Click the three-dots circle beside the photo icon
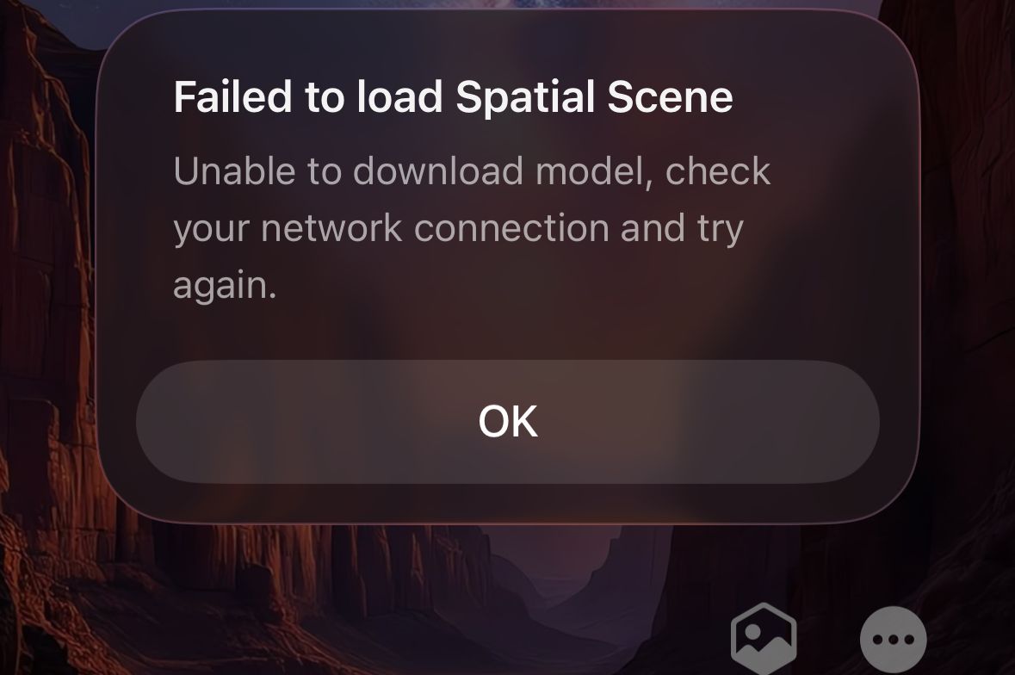The image size is (1015, 675). 894,640
